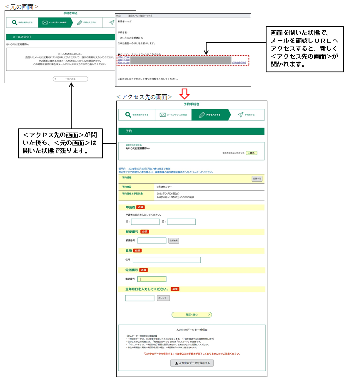Click the pencil icon in 手続き申込 screen
The height and width of the screenshot is (377, 344).
tap(80, 22)
